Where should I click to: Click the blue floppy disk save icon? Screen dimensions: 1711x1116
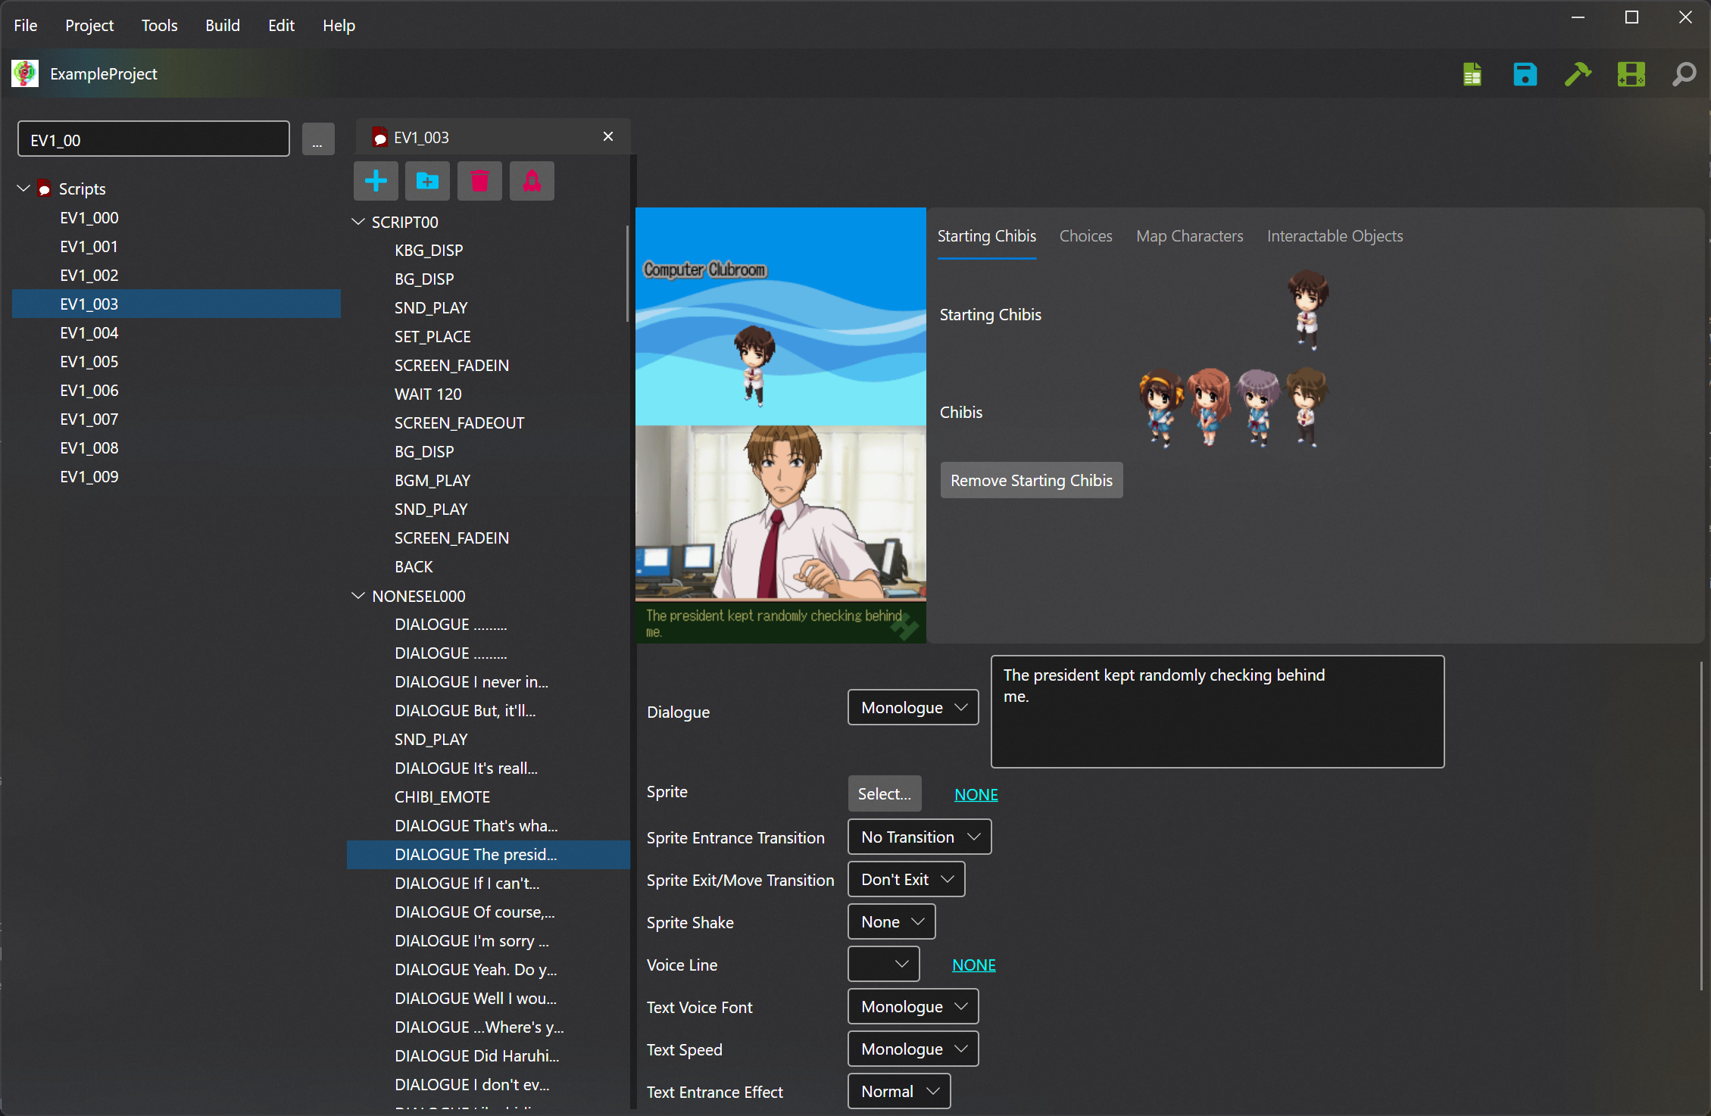[1525, 74]
